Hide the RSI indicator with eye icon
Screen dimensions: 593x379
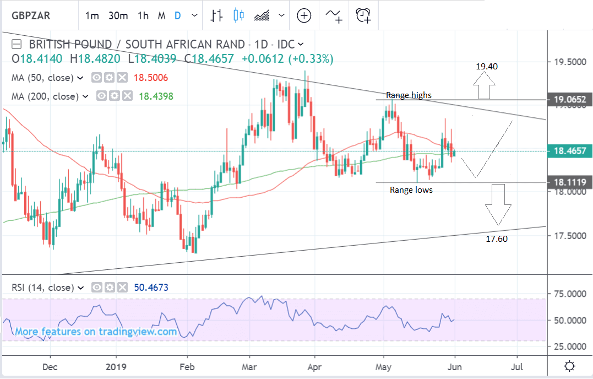point(95,287)
